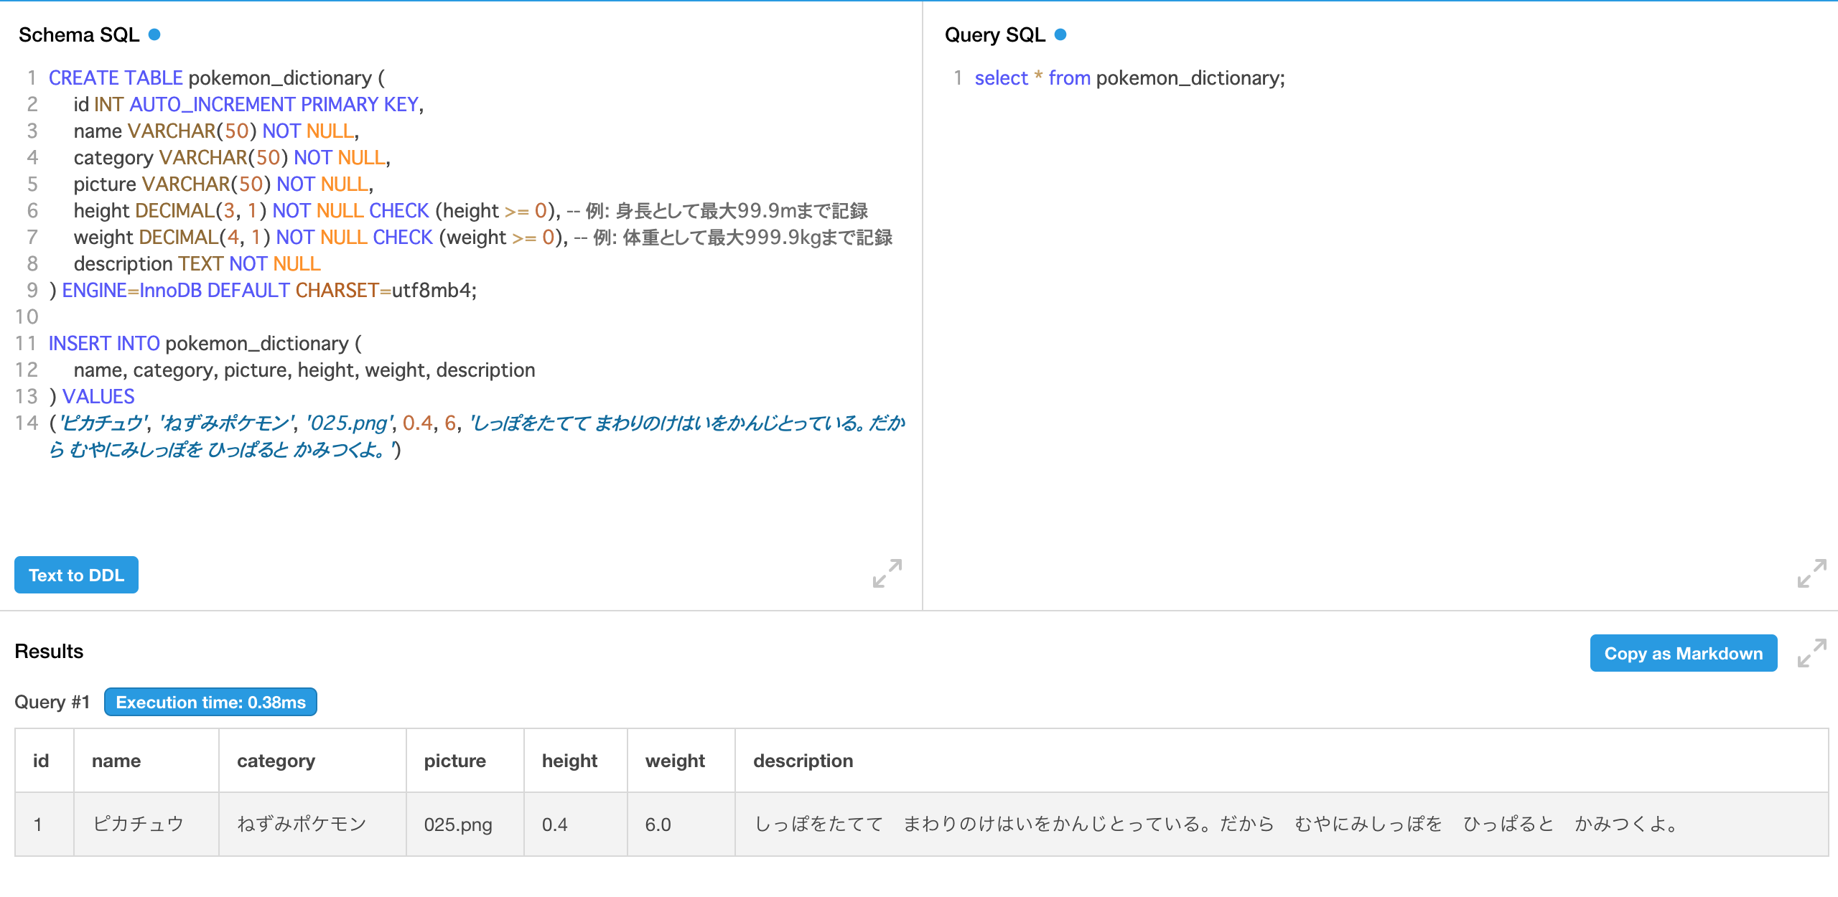
Task: Select the 'ねずみポケモン' category cell
Action: (x=312, y=824)
